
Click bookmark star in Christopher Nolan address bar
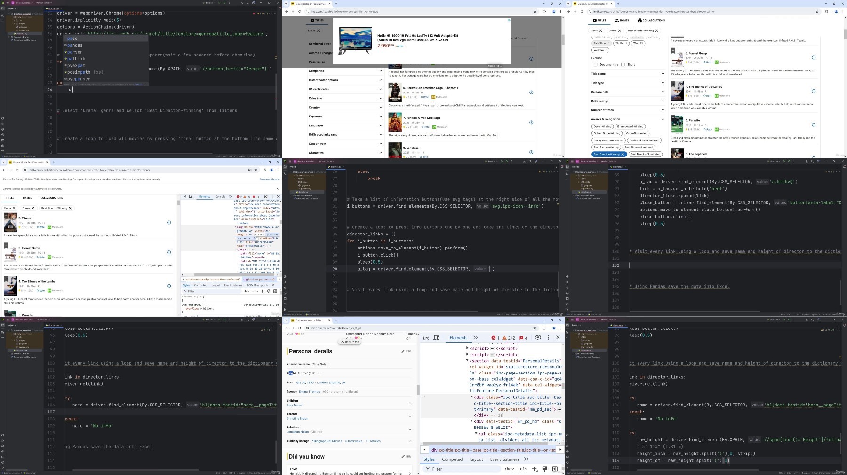(x=535, y=328)
